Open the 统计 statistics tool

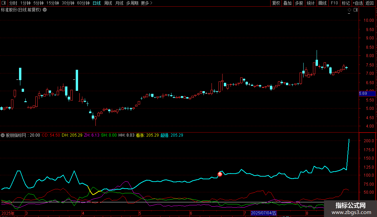pos(311,3)
